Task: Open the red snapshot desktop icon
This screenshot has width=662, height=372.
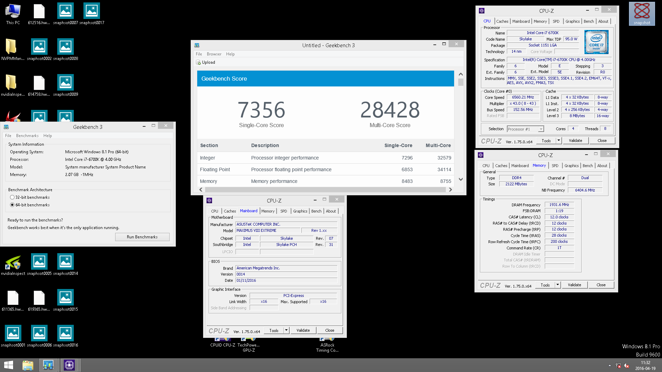Action: 642,14
